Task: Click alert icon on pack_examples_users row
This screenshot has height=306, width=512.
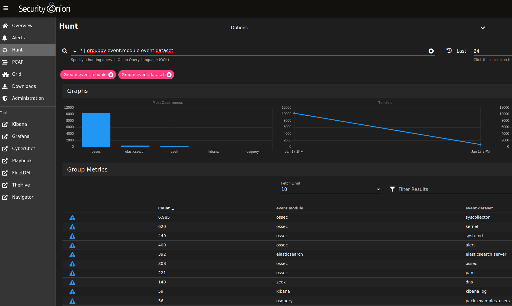Action: point(72,301)
